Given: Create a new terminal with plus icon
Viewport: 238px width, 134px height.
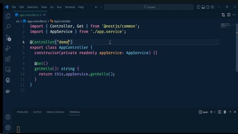Looking at the screenshot, I should [x=211, y=112].
